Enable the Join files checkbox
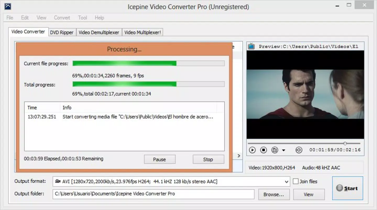 point(296,181)
